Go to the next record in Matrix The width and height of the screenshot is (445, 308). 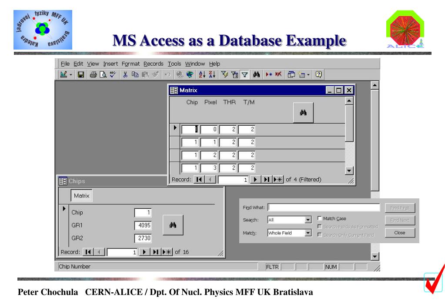click(x=255, y=179)
